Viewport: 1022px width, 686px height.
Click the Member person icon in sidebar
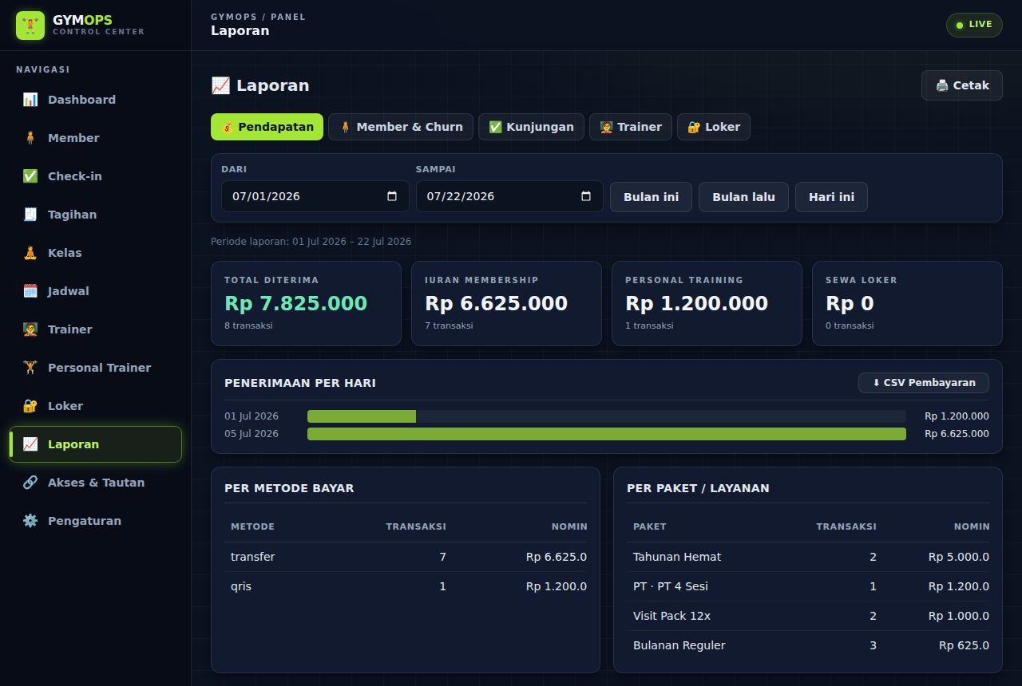pyautogui.click(x=30, y=138)
